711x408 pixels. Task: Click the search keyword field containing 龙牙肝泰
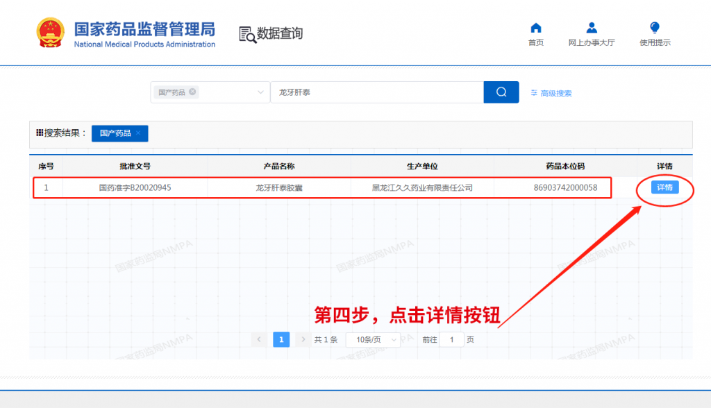click(377, 92)
